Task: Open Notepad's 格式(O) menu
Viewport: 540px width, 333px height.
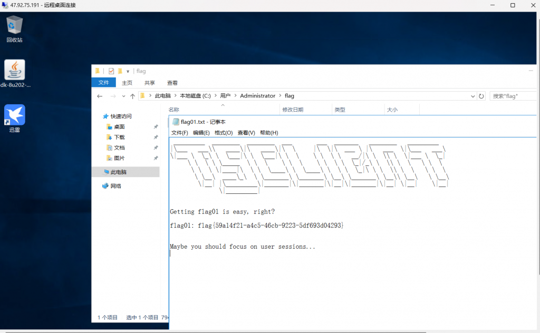Action: point(224,133)
